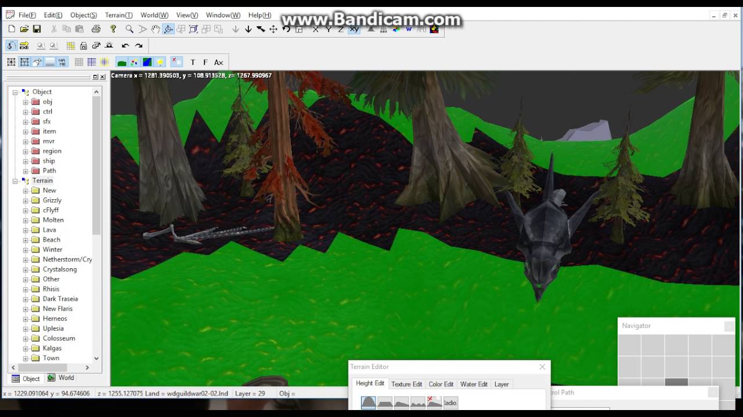Open a file with the folder icon
743x417 pixels.
pos(24,29)
